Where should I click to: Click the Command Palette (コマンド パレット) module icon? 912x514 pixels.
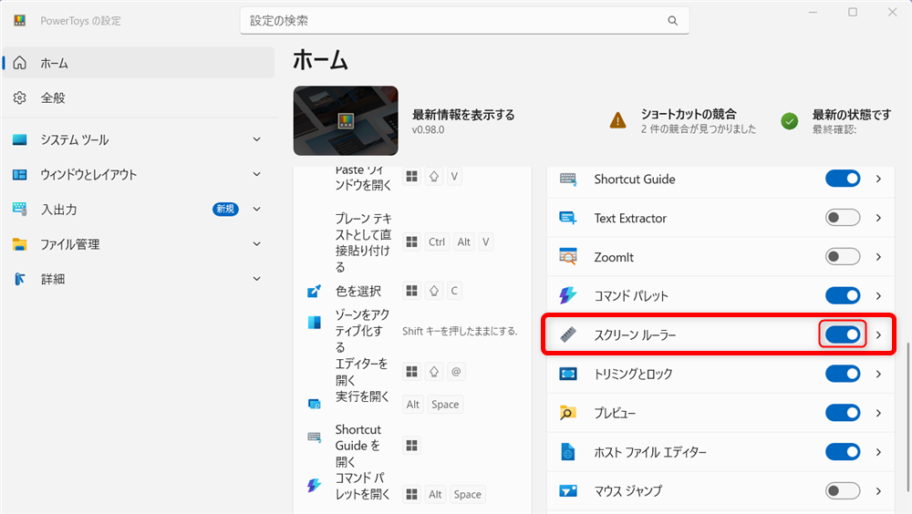[567, 295]
